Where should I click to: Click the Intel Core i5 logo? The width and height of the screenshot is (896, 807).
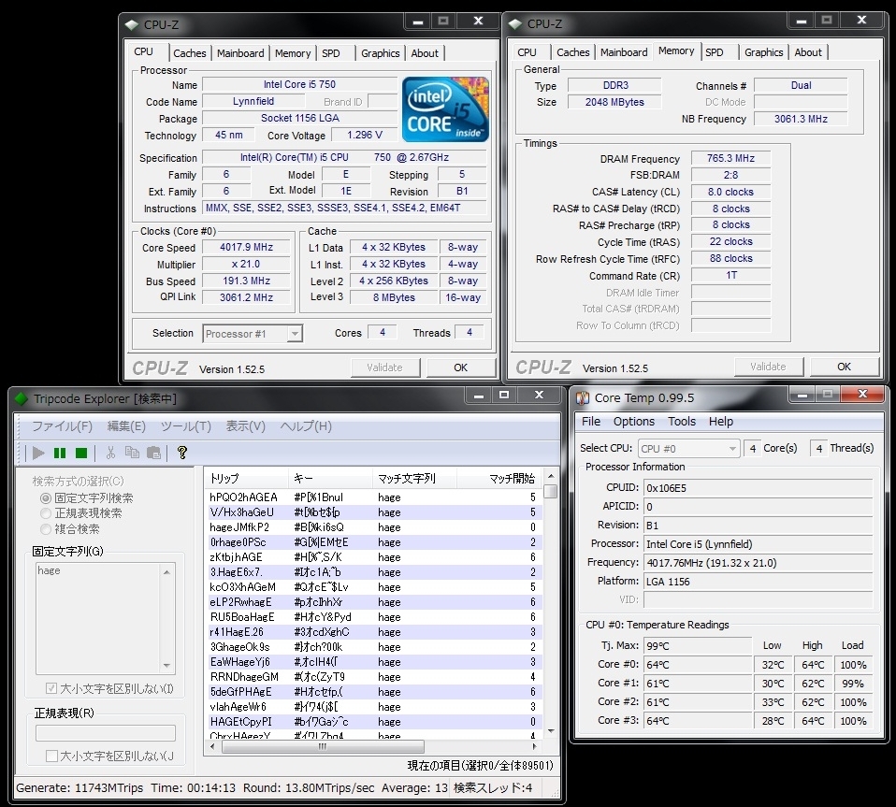[445, 109]
